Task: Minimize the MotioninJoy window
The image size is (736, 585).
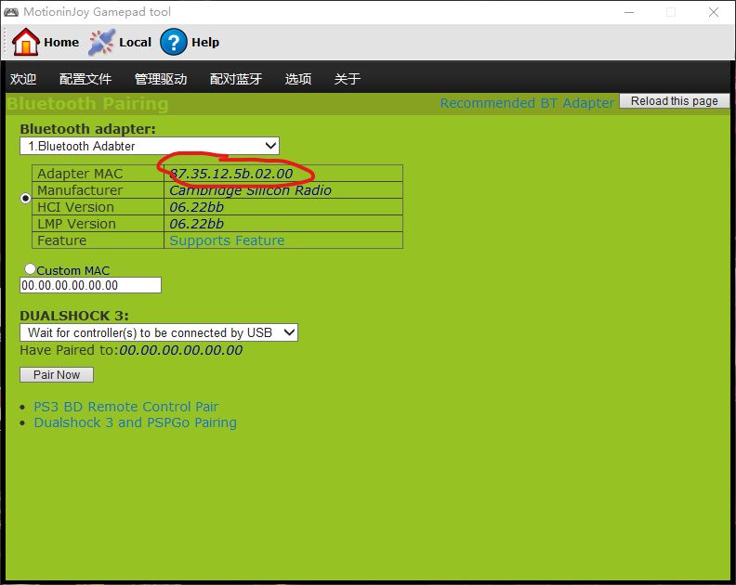Action: click(629, 12)
